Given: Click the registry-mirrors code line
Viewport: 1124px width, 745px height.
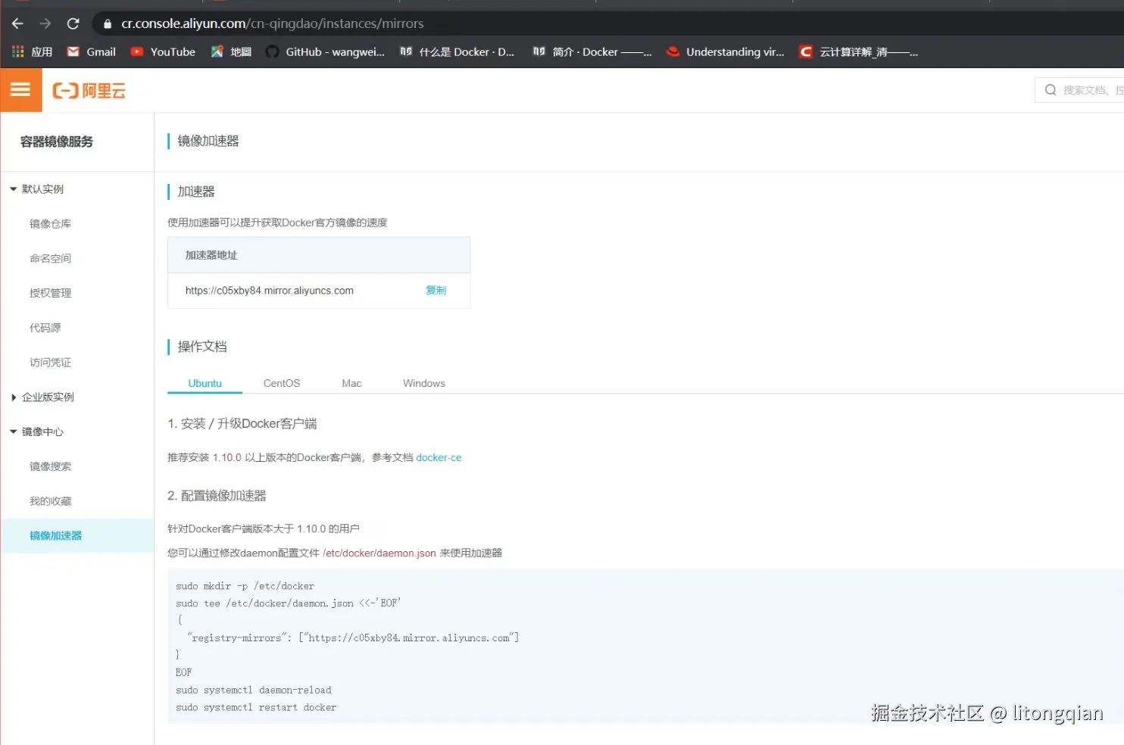Looking at the screenshot, I should [x=353, y=638].
